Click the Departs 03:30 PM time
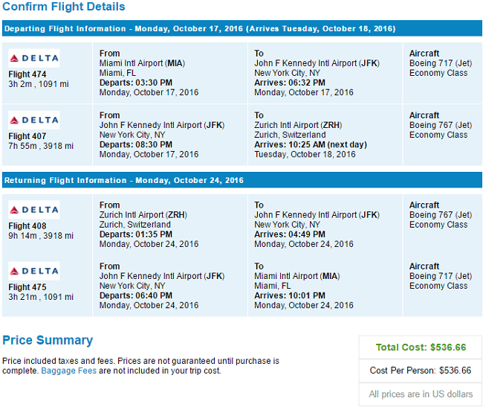Image resolution: width=483 pixels, height=407 pixels. (136, 83)
